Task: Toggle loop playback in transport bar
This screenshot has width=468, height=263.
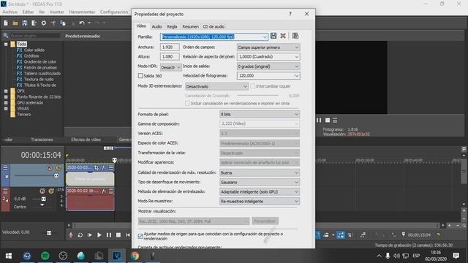Action: 80,235
